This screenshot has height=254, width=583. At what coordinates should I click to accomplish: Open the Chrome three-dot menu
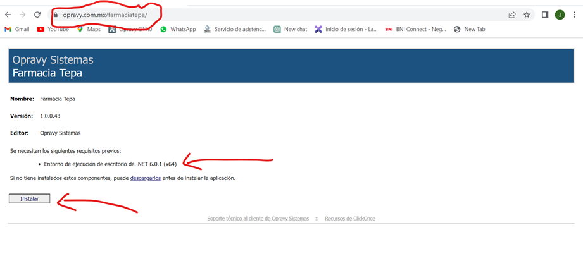coord(575,15)
